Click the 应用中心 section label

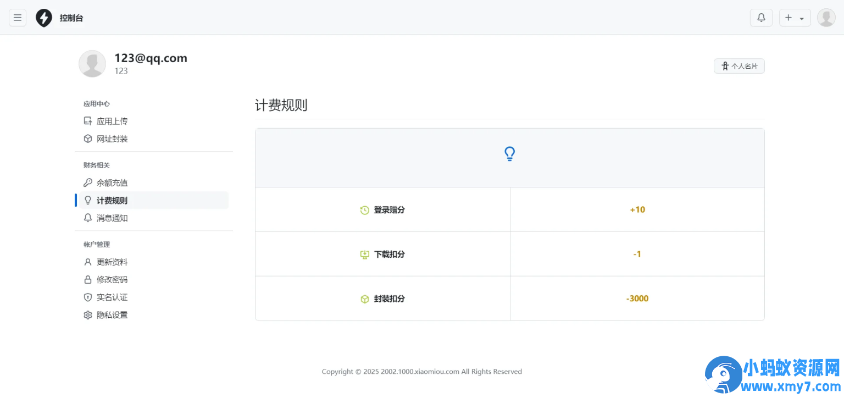[x=97, y=103]
